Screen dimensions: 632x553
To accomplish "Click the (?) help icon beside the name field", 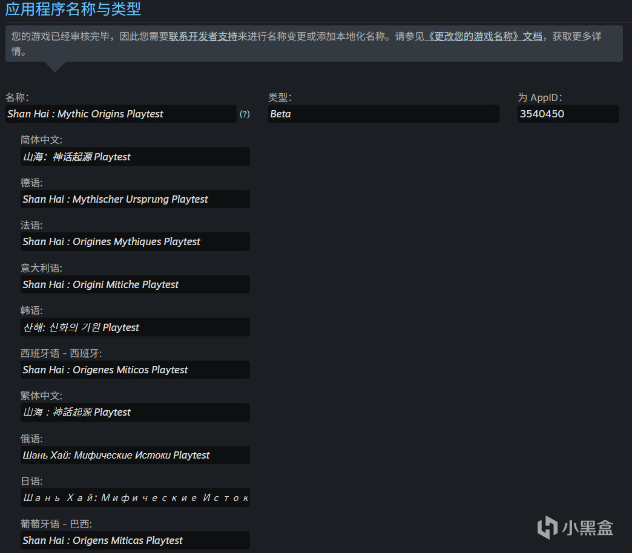I will click(245, 114).
